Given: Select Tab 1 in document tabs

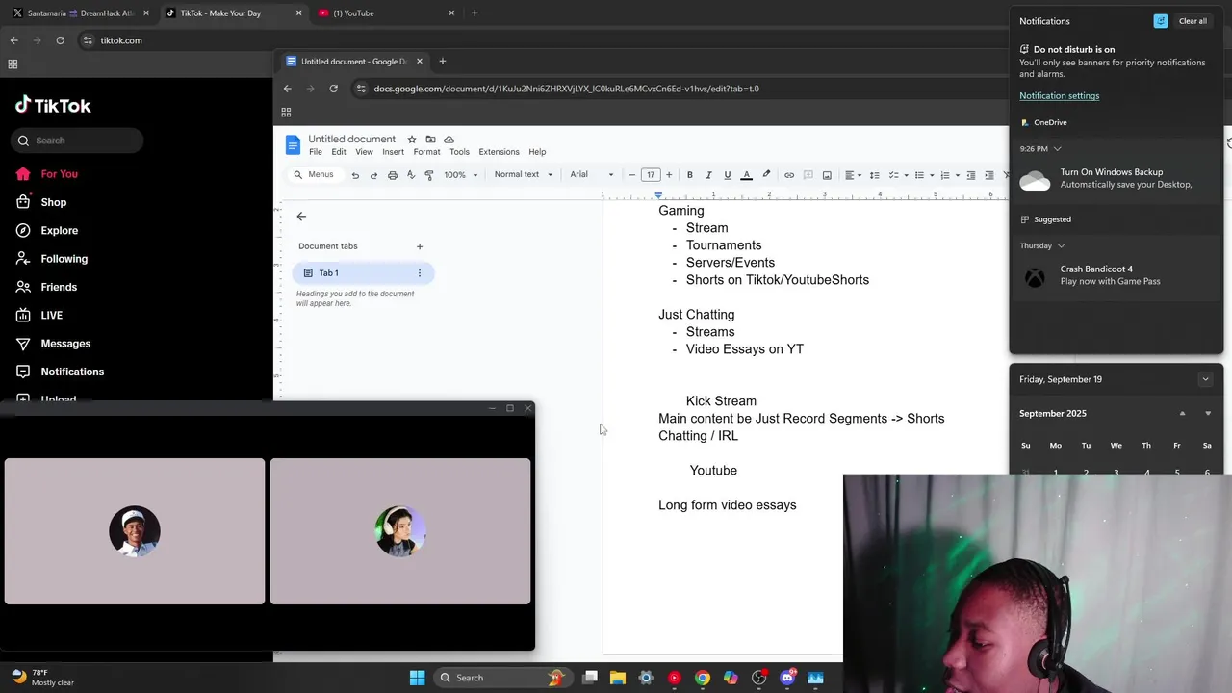Looking at the screenshot, I should (x=363, y=273).
